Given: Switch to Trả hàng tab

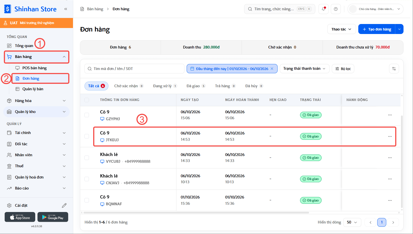Looking at the screenshot, I should (x=225, y=86).
